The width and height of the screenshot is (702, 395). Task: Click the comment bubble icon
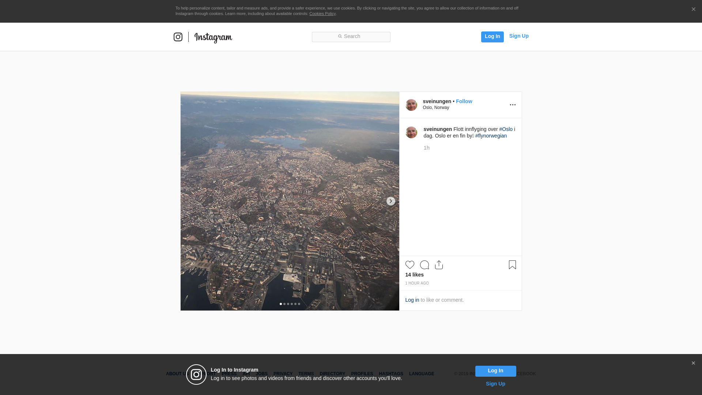click(x=424, y=265)
